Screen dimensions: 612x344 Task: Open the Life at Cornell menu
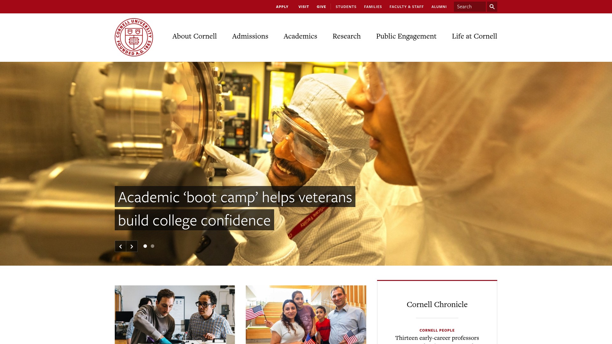pos(474,36)
